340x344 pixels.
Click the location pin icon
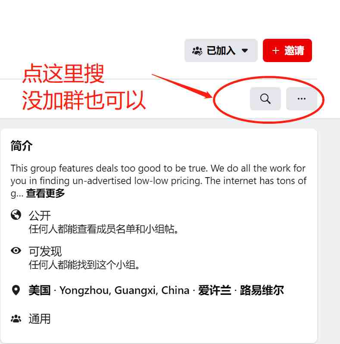pos(16,290)
